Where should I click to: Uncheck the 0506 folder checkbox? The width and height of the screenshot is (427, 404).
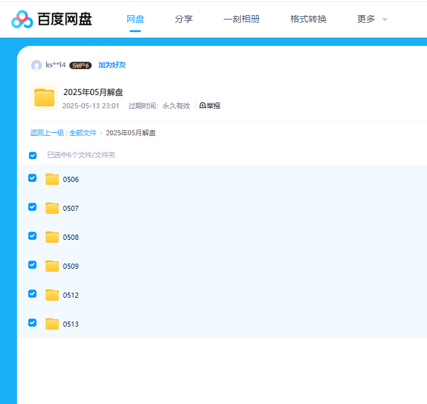33,178
